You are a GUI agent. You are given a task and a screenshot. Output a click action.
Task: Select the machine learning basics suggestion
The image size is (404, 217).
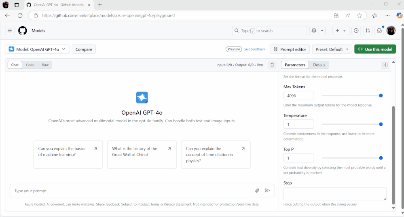coord(68,155)
